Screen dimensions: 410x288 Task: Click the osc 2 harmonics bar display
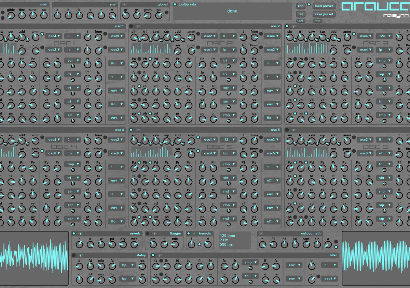tap(152, 49)
